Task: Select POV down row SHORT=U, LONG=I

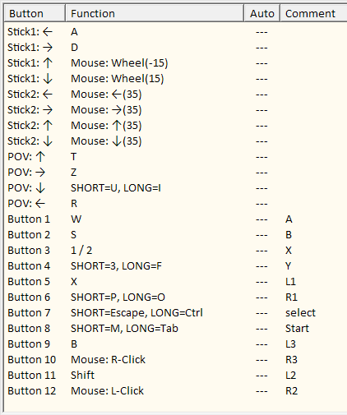Action: [x=176, y=188]
